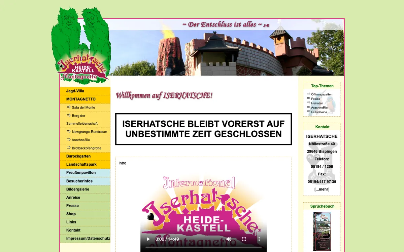Open Preise in Top-Themen

point(315,99)
